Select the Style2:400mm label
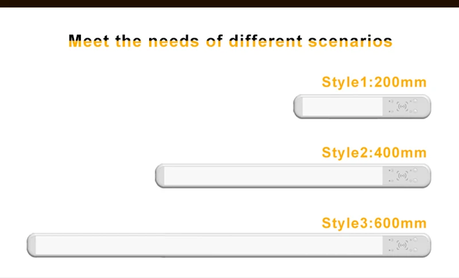459x278 pixels. [x=374, y=153]
